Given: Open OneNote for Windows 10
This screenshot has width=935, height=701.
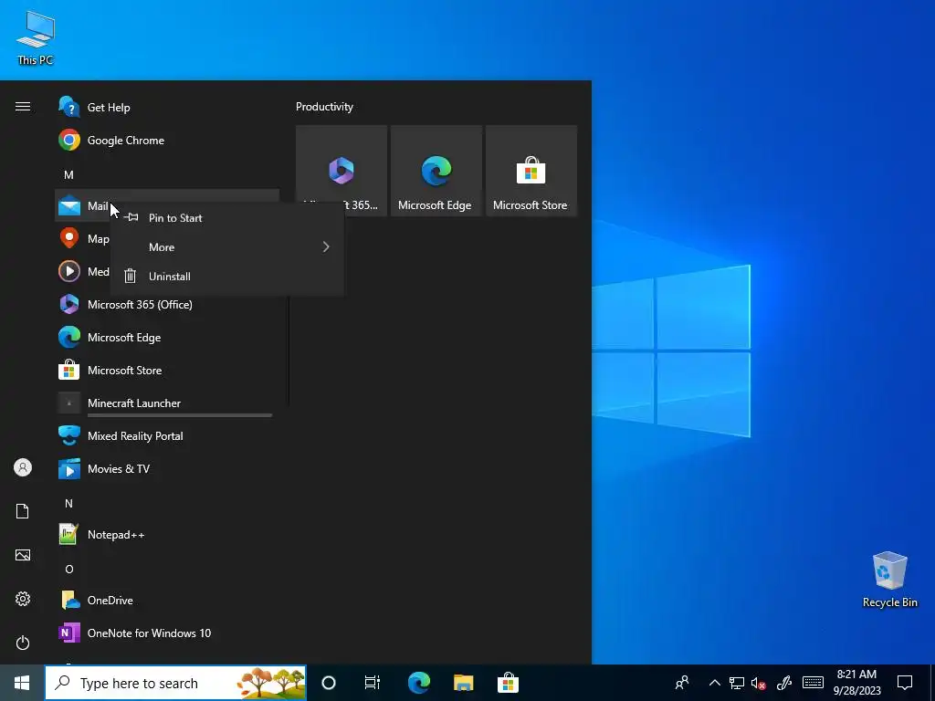Looking at the screenshot, I should coord(167,633).
